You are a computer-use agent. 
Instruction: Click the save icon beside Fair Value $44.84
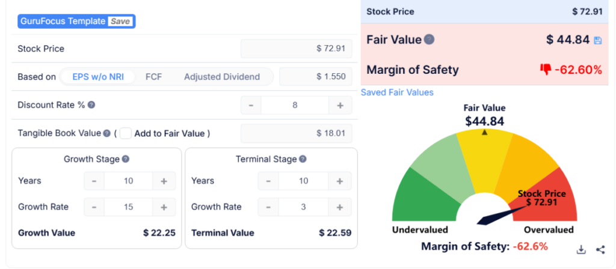point(597,41)
